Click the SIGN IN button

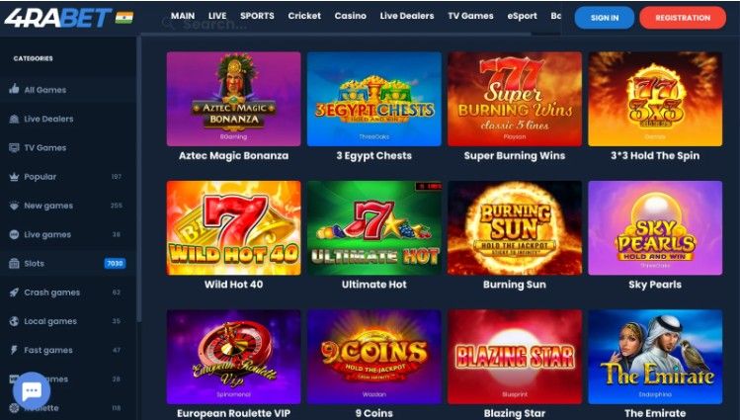click(x=605, y=18)
